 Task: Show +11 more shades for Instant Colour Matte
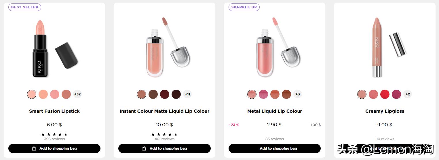tap(187, 94)
